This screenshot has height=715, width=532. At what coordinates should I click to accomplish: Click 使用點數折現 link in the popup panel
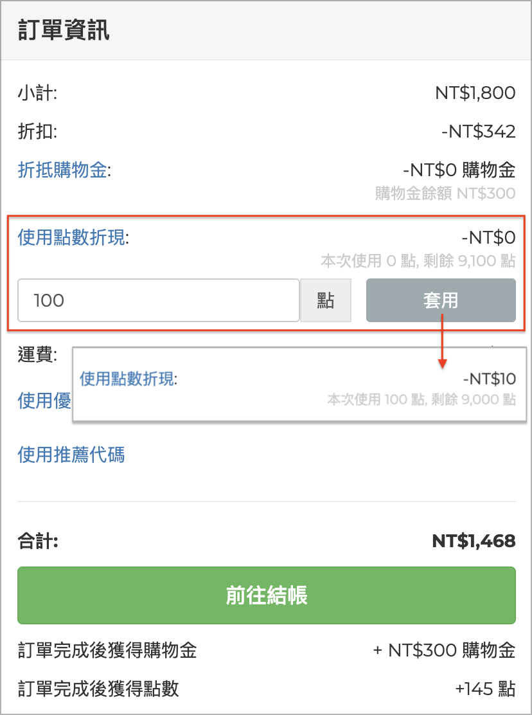point(127,379)
